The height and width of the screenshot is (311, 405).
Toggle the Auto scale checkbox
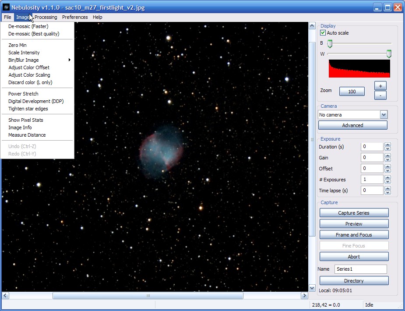[323, 33]
